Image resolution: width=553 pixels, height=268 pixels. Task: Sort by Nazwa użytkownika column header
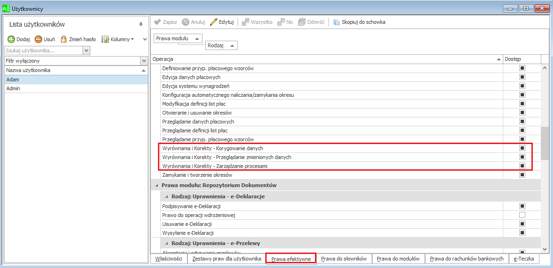click(75, 71)
